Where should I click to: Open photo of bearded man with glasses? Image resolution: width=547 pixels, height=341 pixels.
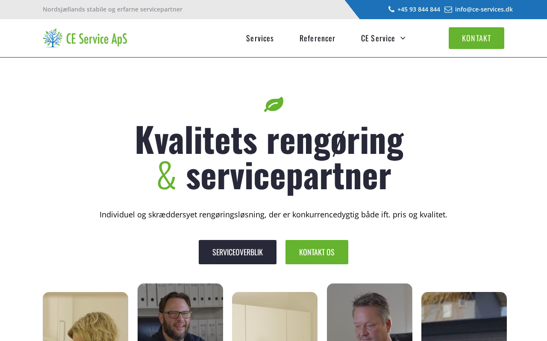(x=180, y=312)
